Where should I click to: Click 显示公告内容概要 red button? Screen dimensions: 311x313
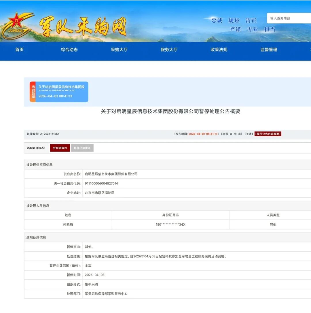pos(268,134)
